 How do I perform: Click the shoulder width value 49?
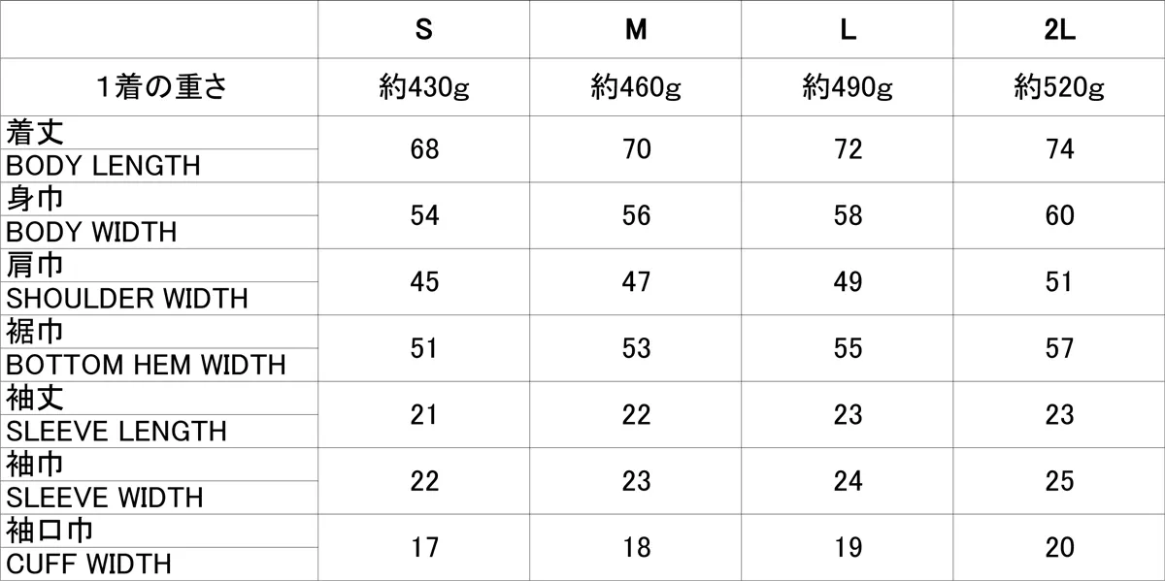(848, 282)
